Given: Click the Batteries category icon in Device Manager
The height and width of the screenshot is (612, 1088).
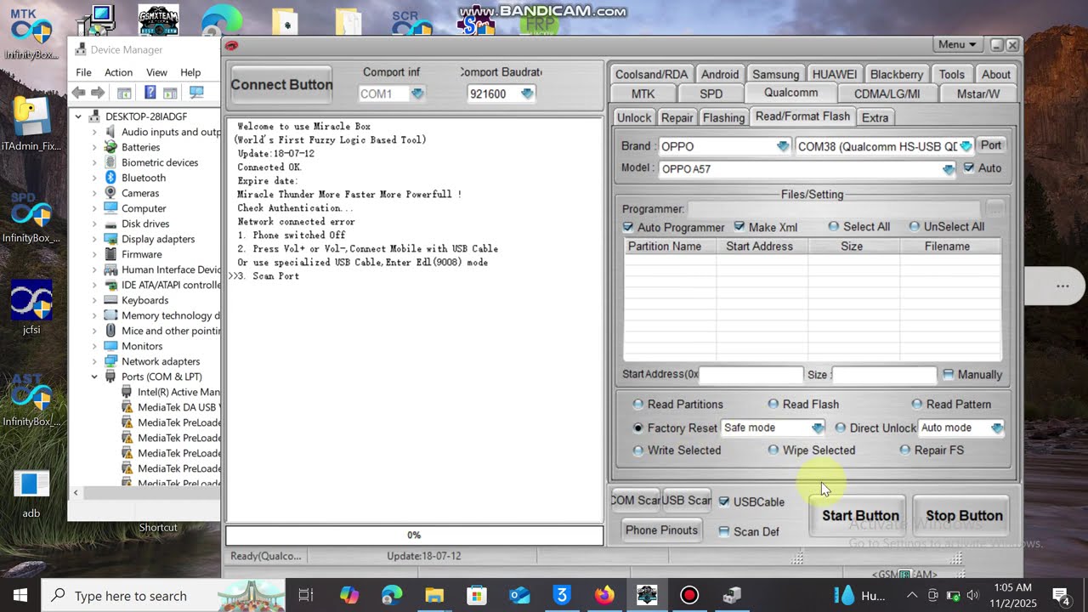Looking at the screenshot, I should pyautogui.click(x=110, y=147).
